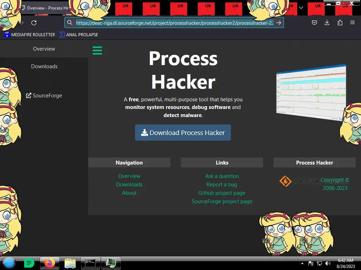This screenshot has width=361, height=270.
Task: Open the Ask a question link
Action: pos(222,176)
